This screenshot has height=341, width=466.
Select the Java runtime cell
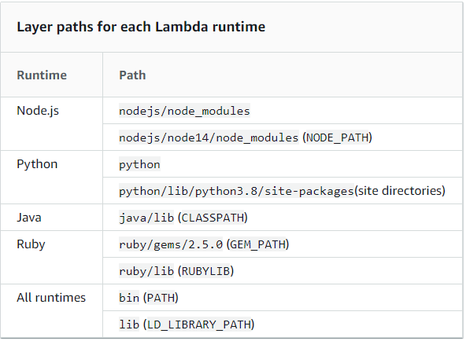click(29, 218)
